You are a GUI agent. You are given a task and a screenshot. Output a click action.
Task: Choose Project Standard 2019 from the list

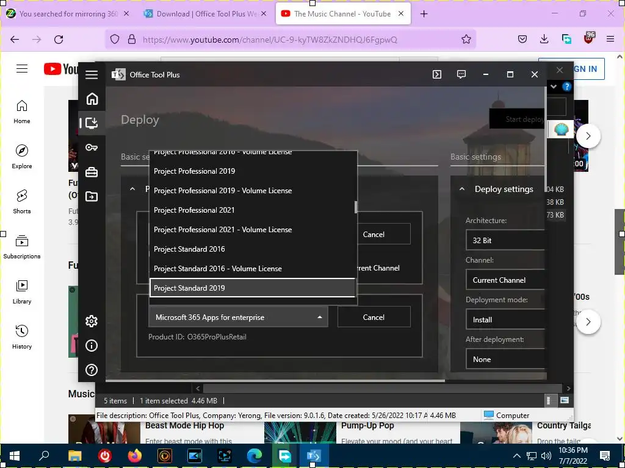tap(253, 288)
